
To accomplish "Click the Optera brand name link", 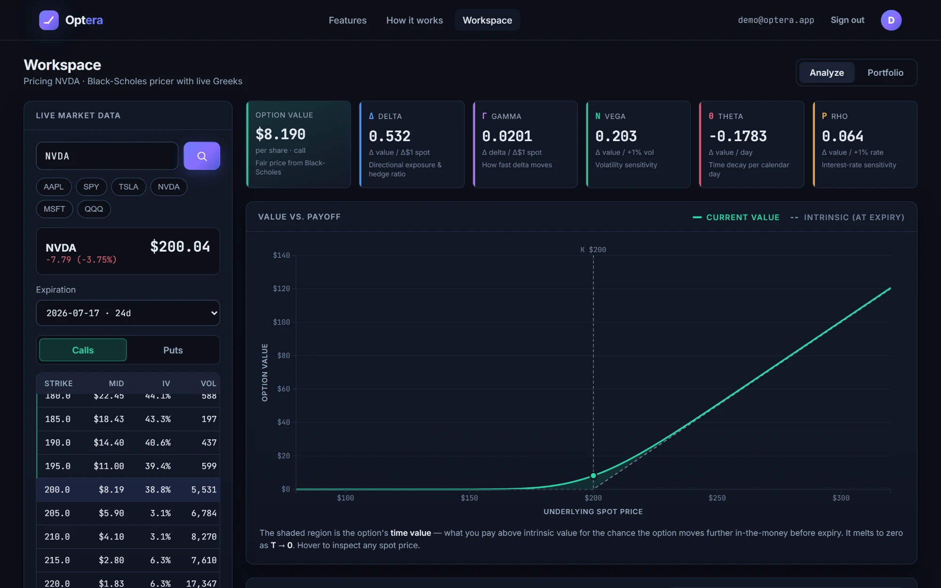I will coord(84,20).
